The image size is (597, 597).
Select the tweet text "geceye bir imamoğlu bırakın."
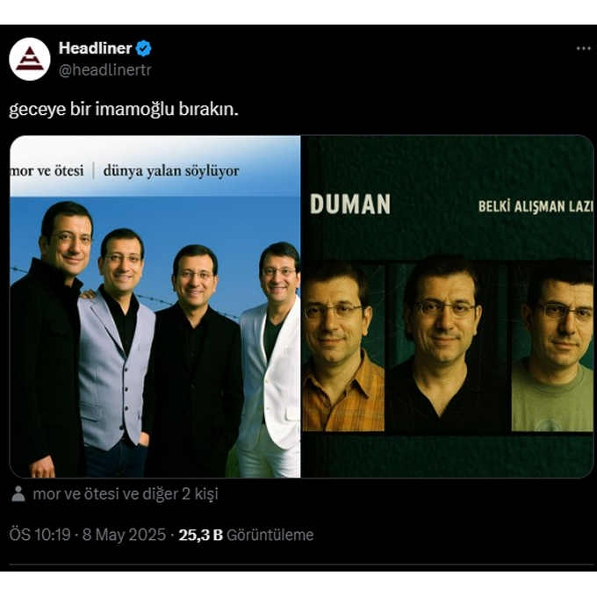pyautogui.click(x=124, y=109)
